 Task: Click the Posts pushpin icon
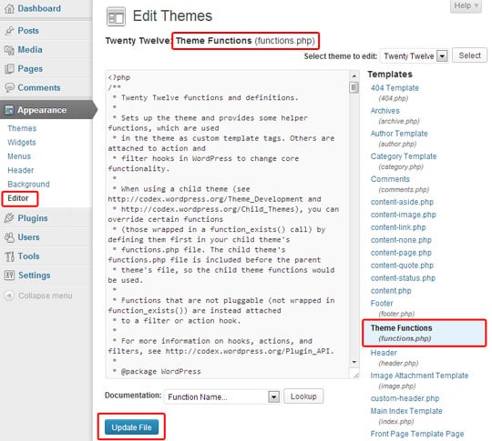point(9,31)
